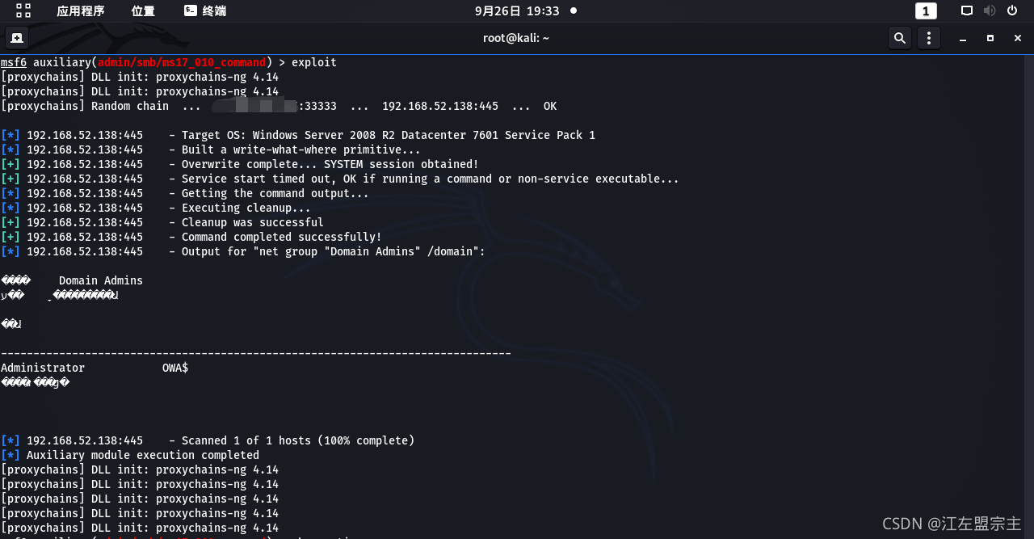Click the power icon in top bar
Image resolution: width=1034 pixels, height=539 pixels.
pos(1013,11)
